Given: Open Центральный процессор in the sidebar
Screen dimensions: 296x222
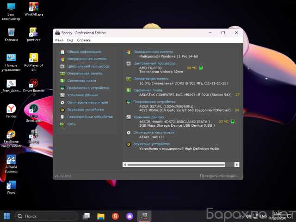Looking at the screenshot, I should pos(88,66).
